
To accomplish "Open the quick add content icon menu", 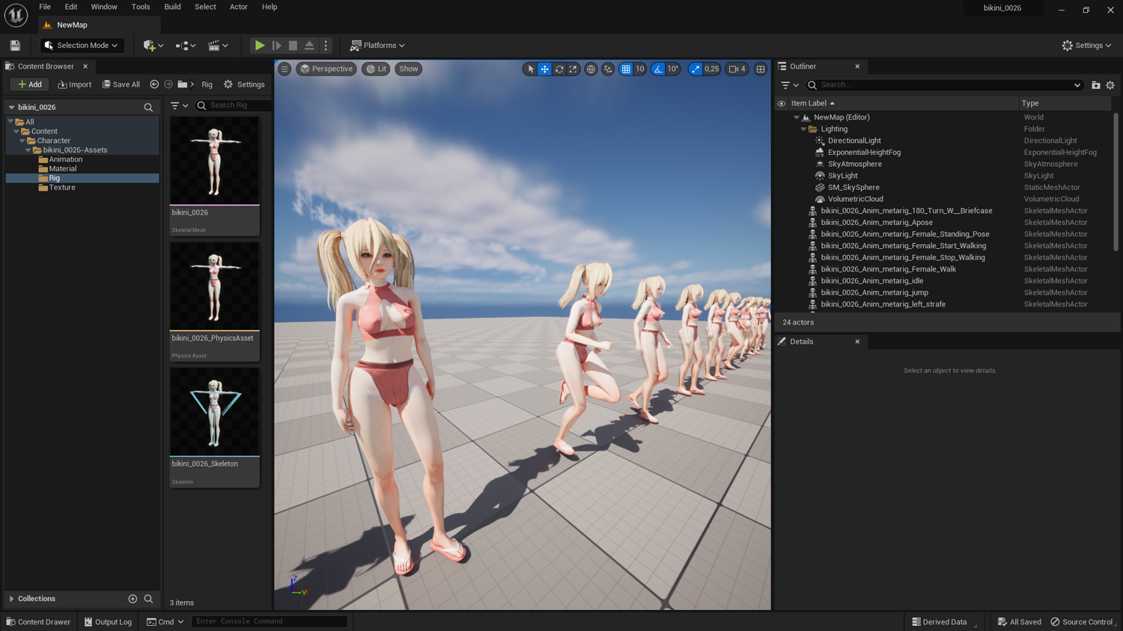I will coord(153,46).
